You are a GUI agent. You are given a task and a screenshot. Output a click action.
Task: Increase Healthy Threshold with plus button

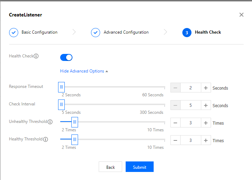206,140
